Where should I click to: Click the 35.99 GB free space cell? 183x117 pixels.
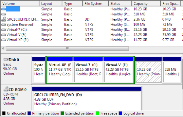[x=169, y=35]
